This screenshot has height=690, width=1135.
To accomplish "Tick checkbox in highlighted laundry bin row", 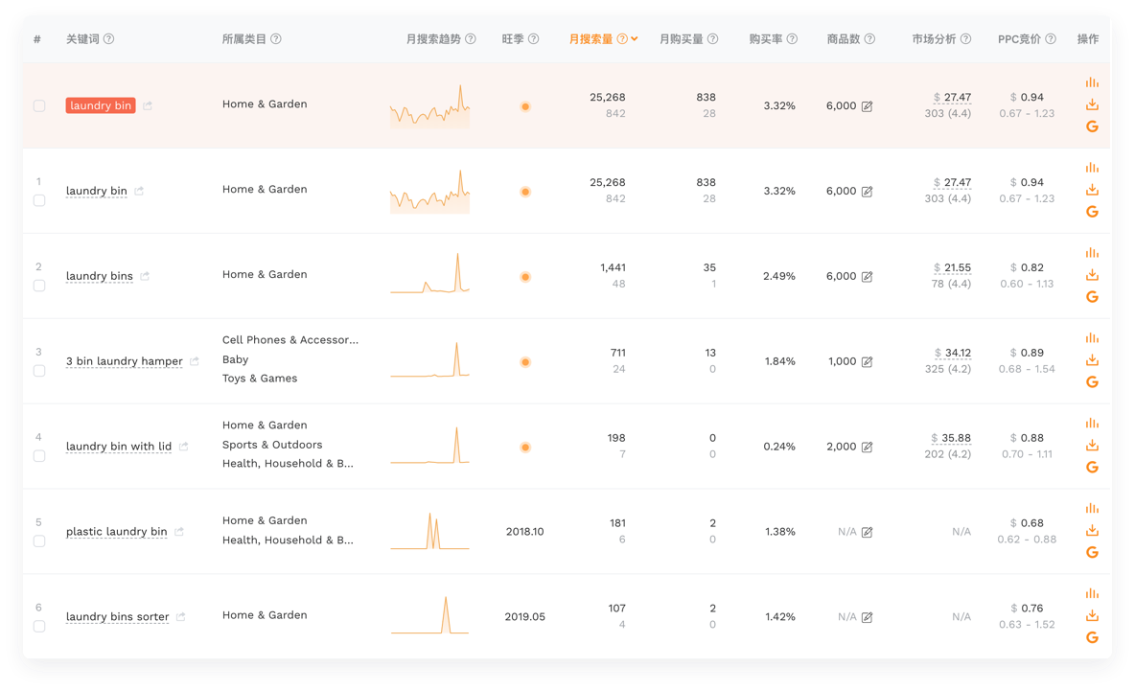I will 39,105.
